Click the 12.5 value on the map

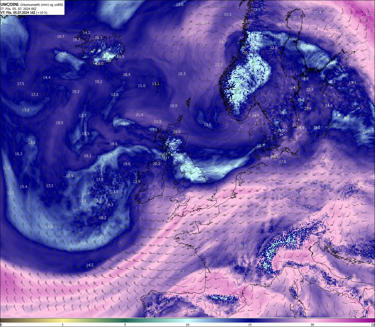click(x=86, y=134)
